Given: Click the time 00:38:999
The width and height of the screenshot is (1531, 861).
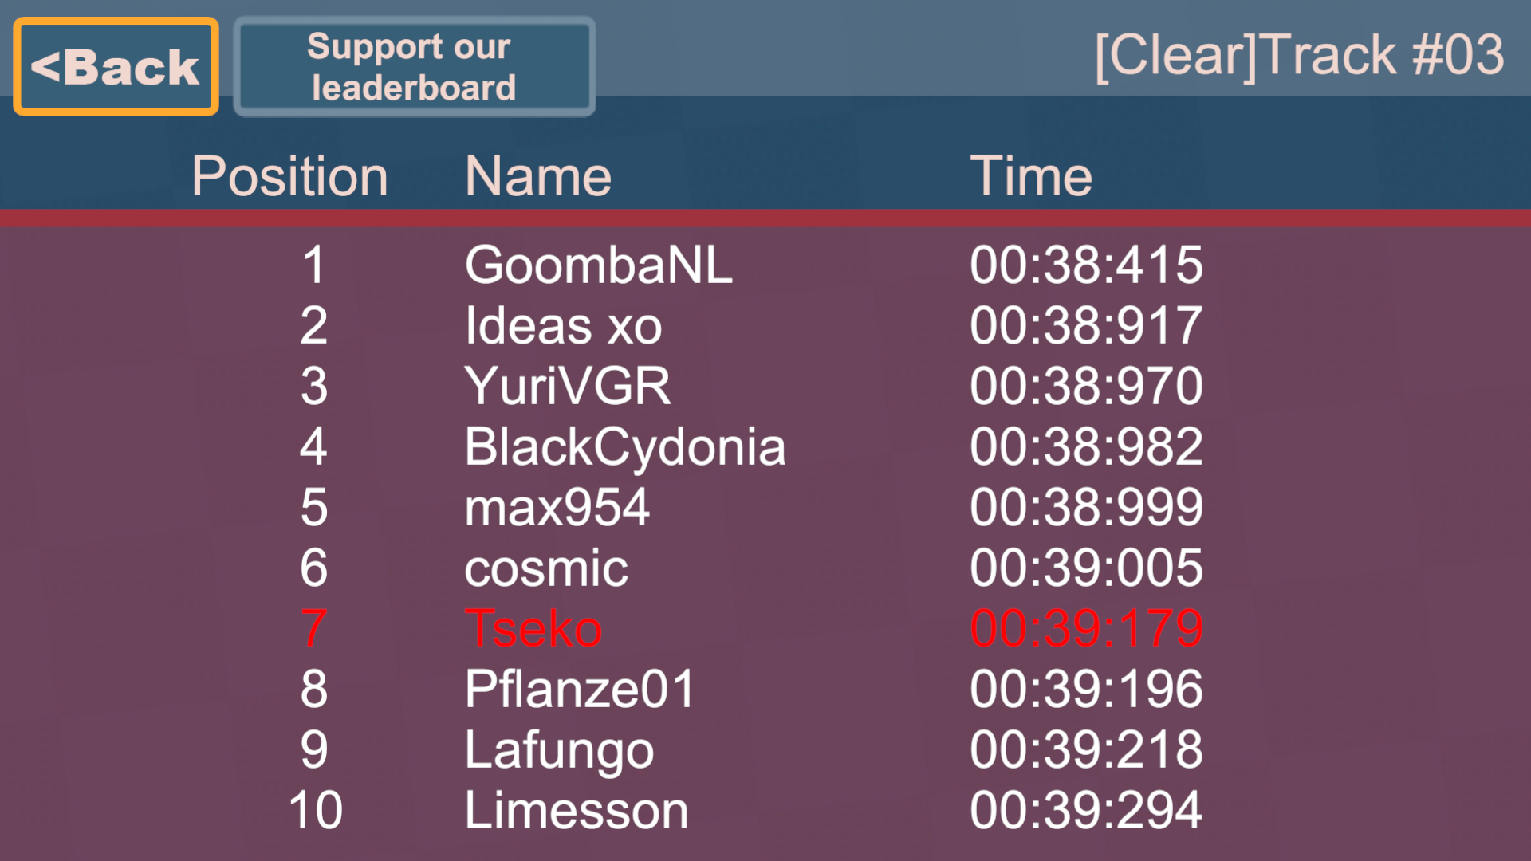Looking at the screenshot, I should 1086,507.
